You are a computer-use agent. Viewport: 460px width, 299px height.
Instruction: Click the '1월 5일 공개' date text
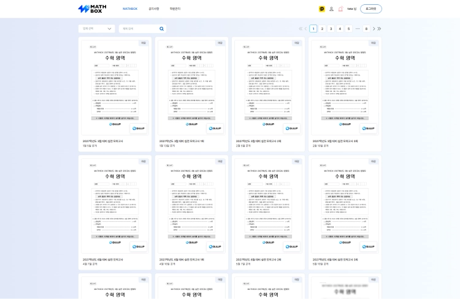[90, 146]
